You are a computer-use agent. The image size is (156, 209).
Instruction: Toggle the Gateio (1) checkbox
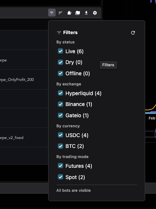60,115
